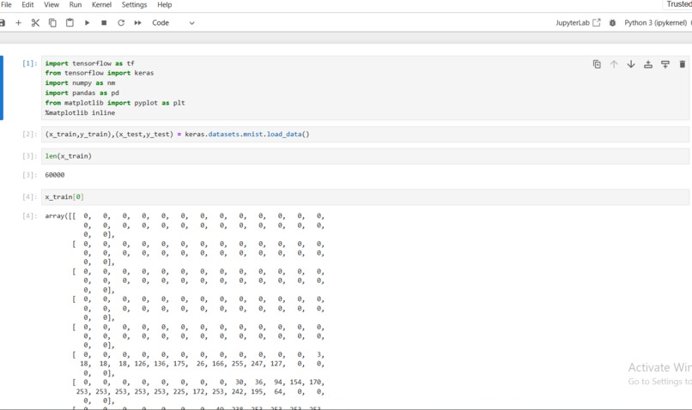
Task: Run the selected cell
Action: (x=87, y=23)
